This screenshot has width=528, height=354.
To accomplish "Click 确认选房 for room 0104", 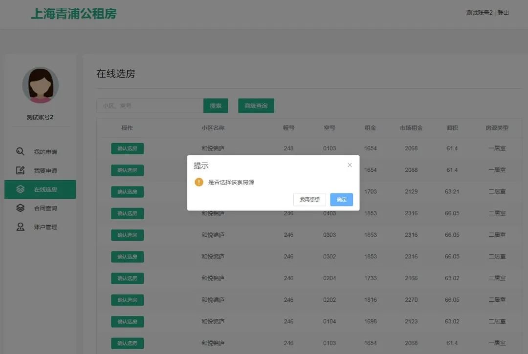I will pos(127,321).
